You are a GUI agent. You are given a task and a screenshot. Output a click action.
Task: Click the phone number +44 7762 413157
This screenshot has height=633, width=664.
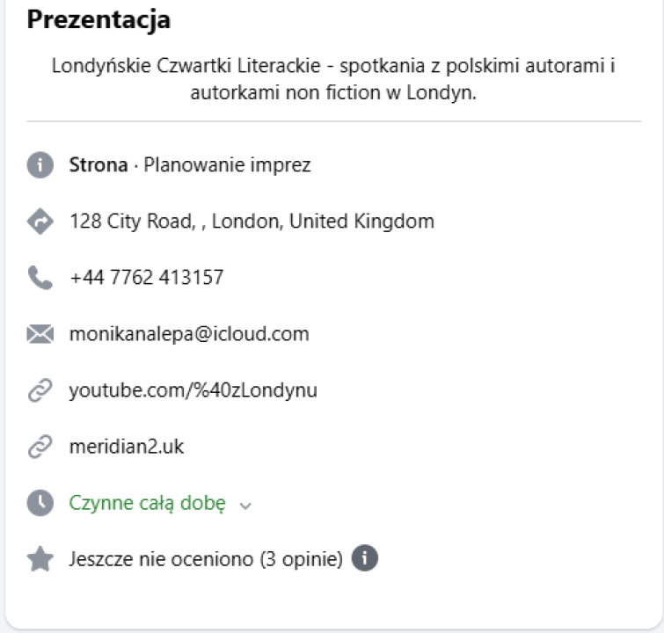click(146, 278)
